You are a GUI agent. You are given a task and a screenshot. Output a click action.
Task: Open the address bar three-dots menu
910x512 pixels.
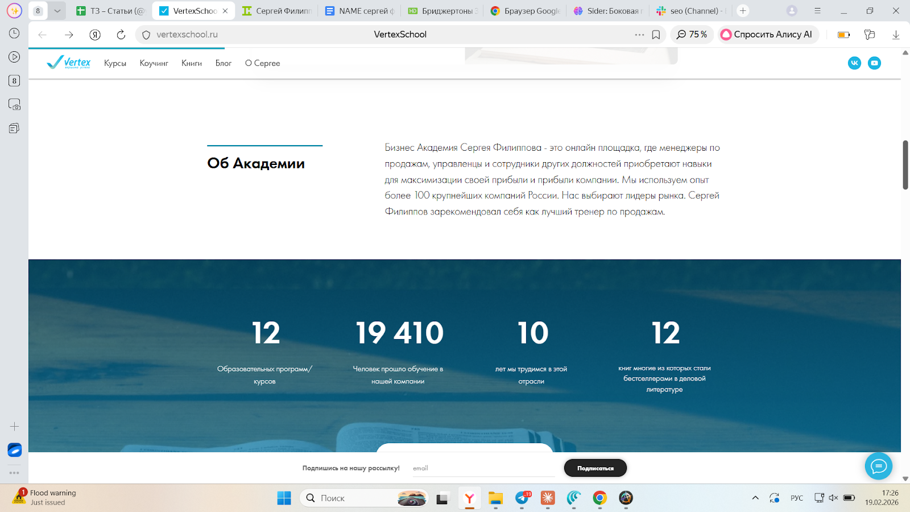pyautogui.click(x=639, y=35)
